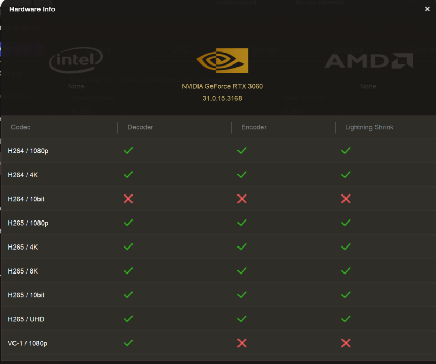
Task: Click the Encoder column header
Action: tap(254, 127)
